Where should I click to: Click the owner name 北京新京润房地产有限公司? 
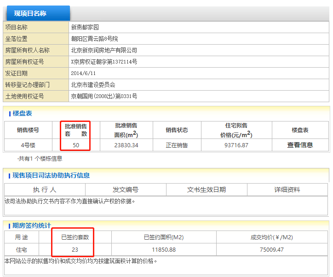tap(104, 50)
